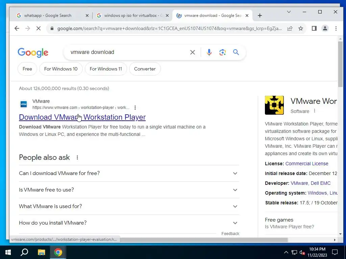This screenshot has height=259, width=346.
Task: Select the vmware download tab
Action: (x=212, y=16)
